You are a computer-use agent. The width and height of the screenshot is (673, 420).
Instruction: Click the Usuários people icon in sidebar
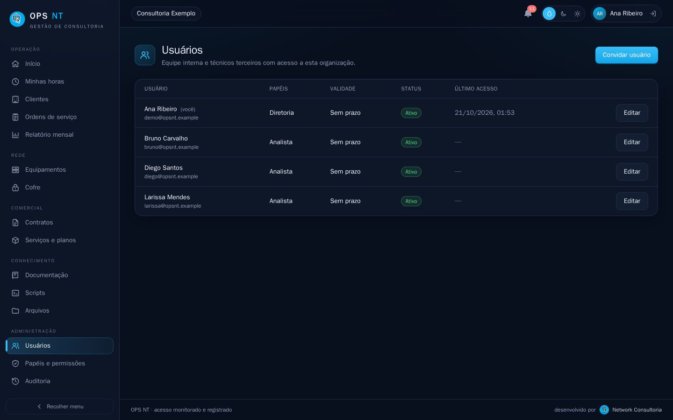pos(15,346)
